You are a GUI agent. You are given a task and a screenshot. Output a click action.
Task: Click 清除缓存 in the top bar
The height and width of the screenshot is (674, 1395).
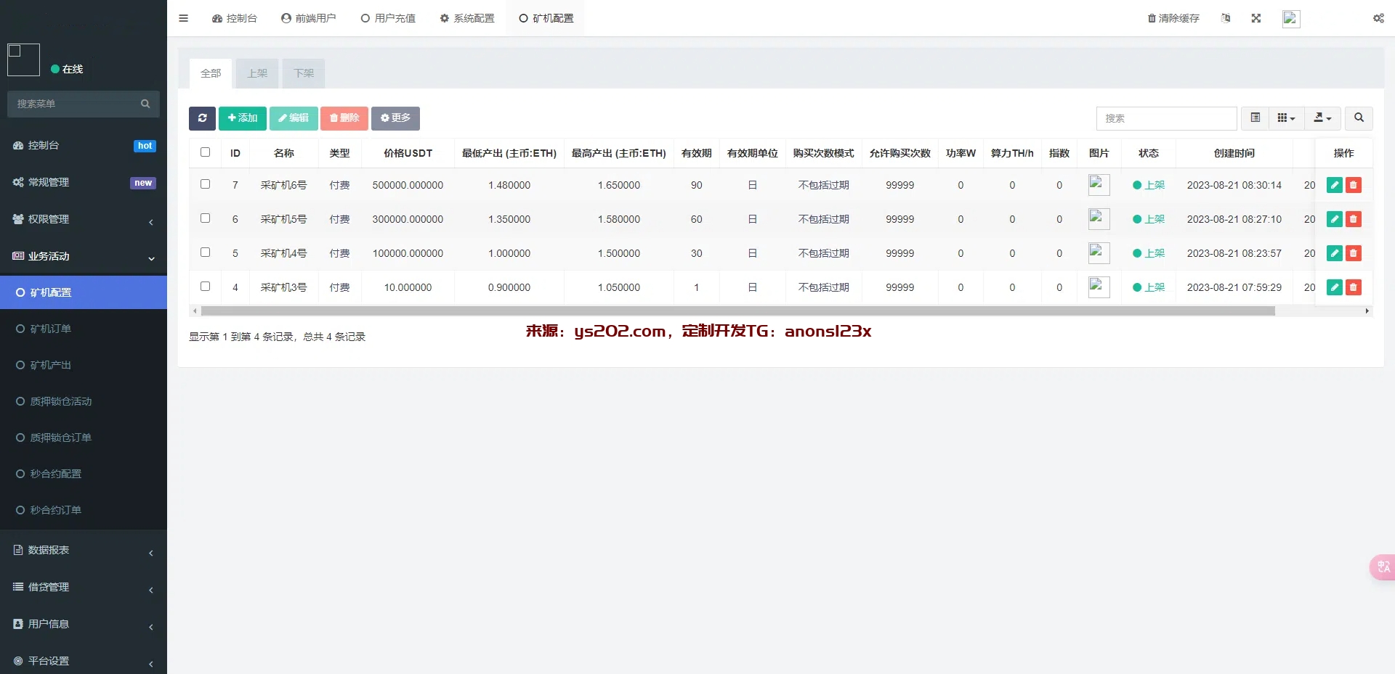tap(1173, 18)
